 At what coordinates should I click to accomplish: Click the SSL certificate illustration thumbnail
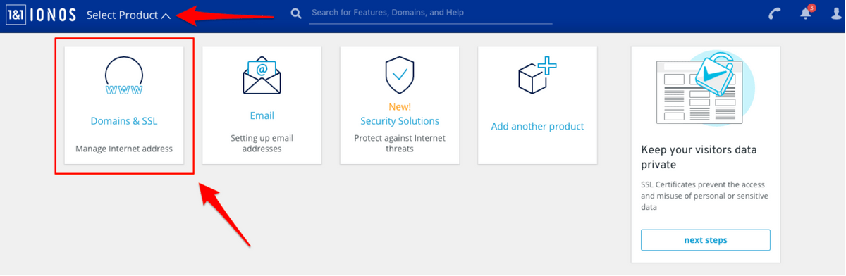tap(706, 87)
